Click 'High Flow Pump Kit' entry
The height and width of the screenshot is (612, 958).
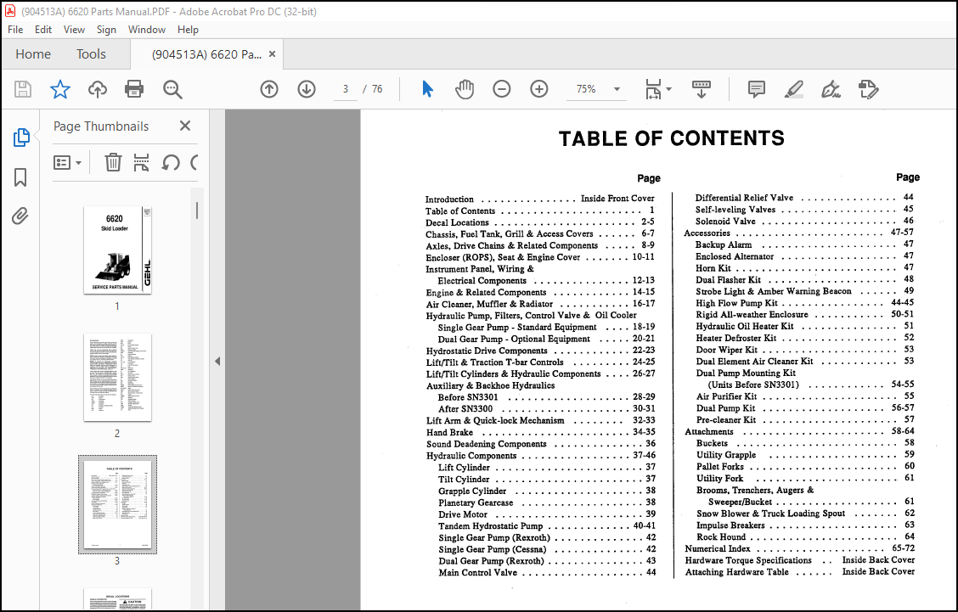point(737,303)
